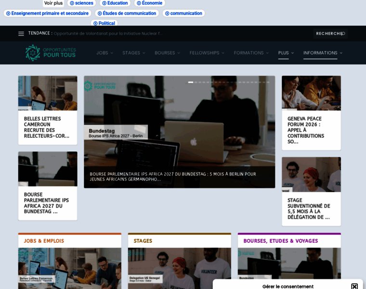
Task: Open the hamburger menu icon
Action: [x=21, y=34]
